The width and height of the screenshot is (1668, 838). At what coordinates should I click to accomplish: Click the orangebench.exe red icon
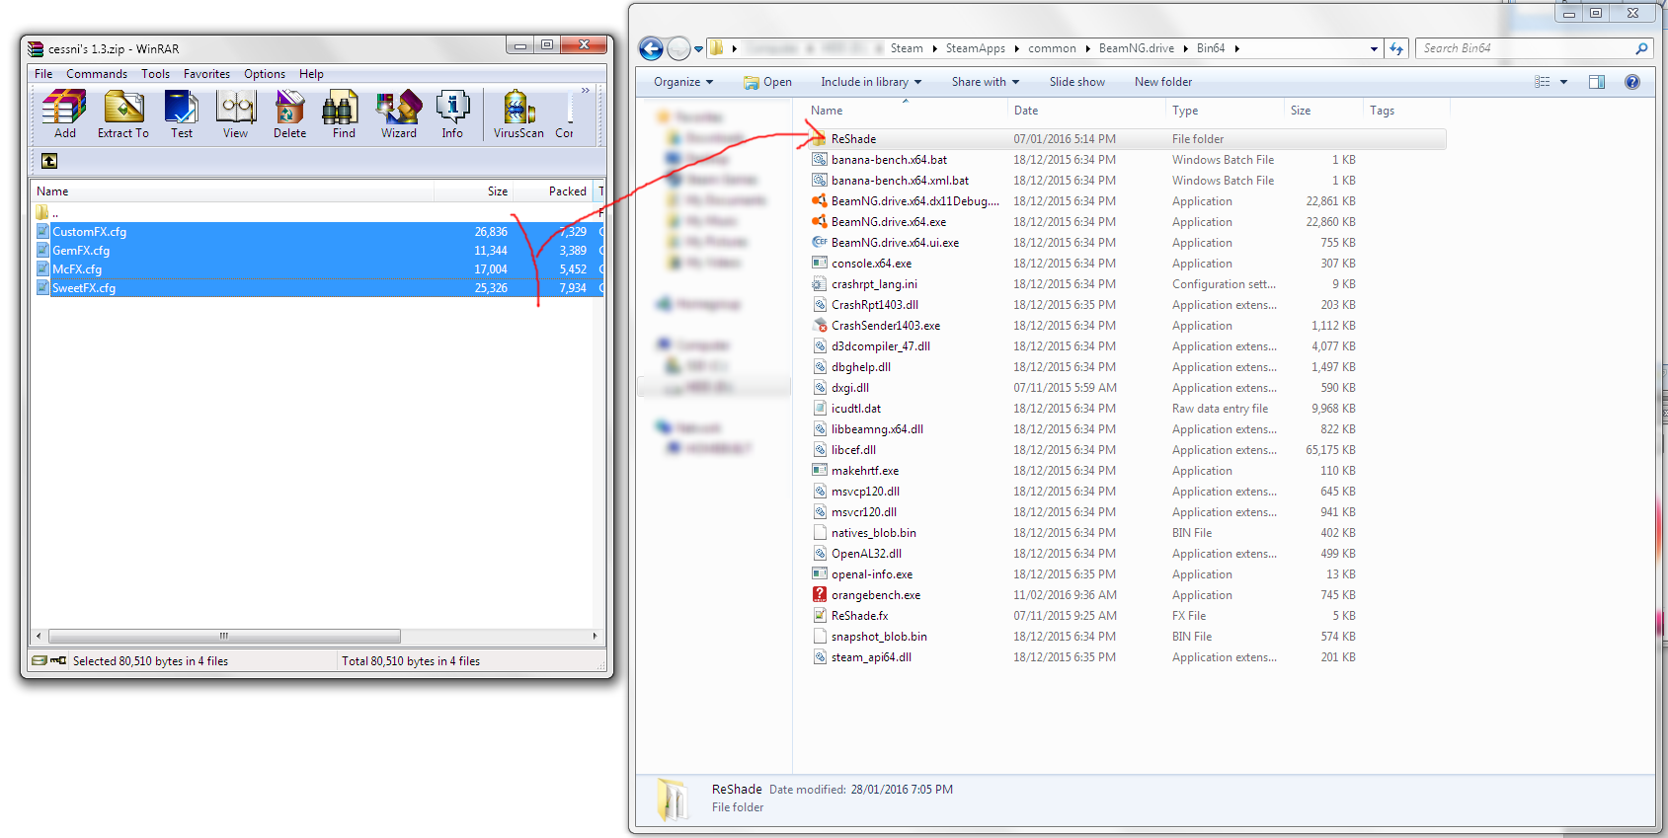pos(820,594)
